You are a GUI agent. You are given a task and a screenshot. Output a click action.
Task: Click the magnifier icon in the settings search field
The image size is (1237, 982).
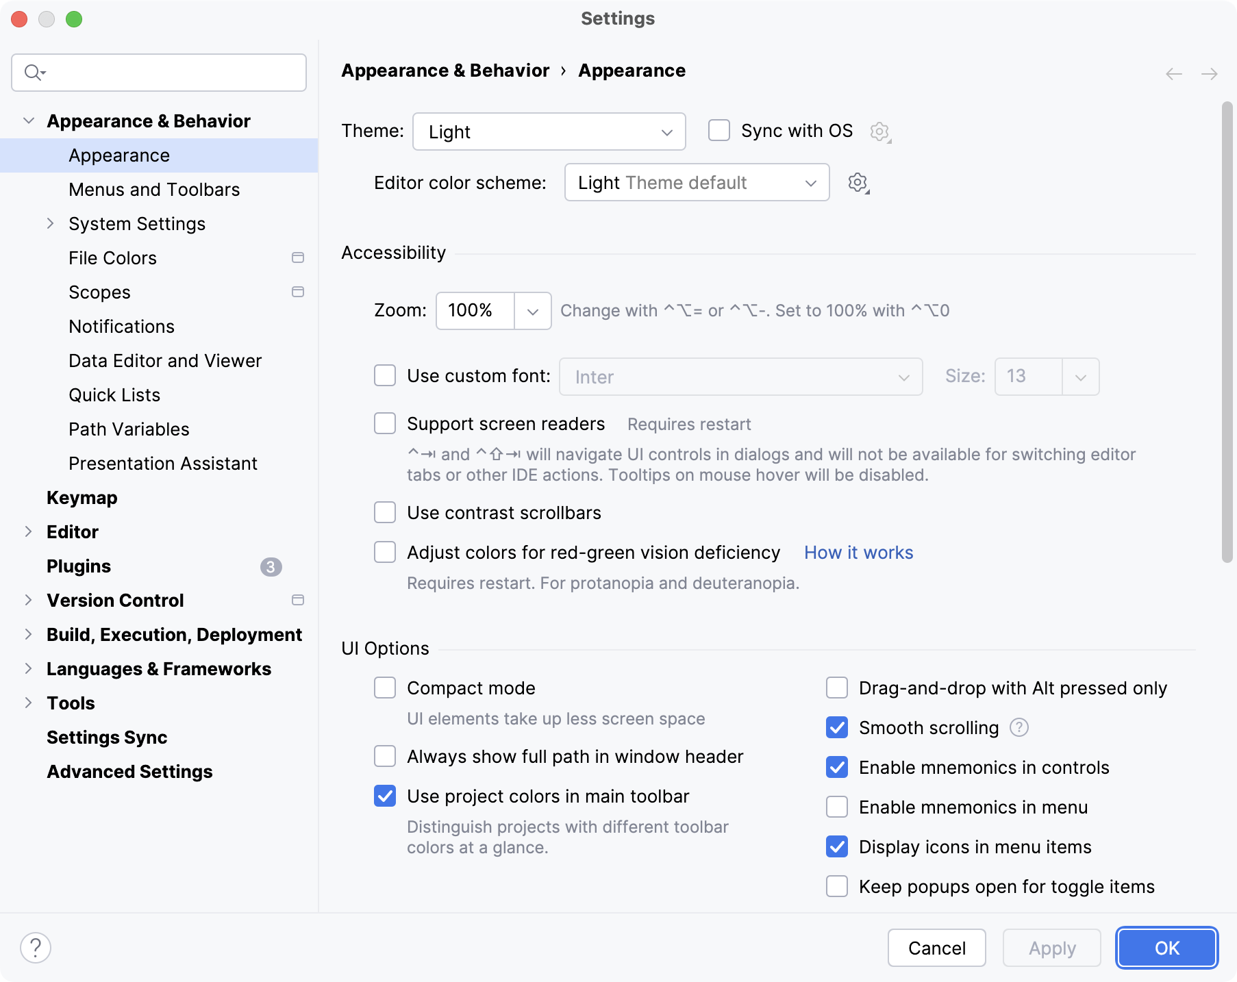click(33, 72)
